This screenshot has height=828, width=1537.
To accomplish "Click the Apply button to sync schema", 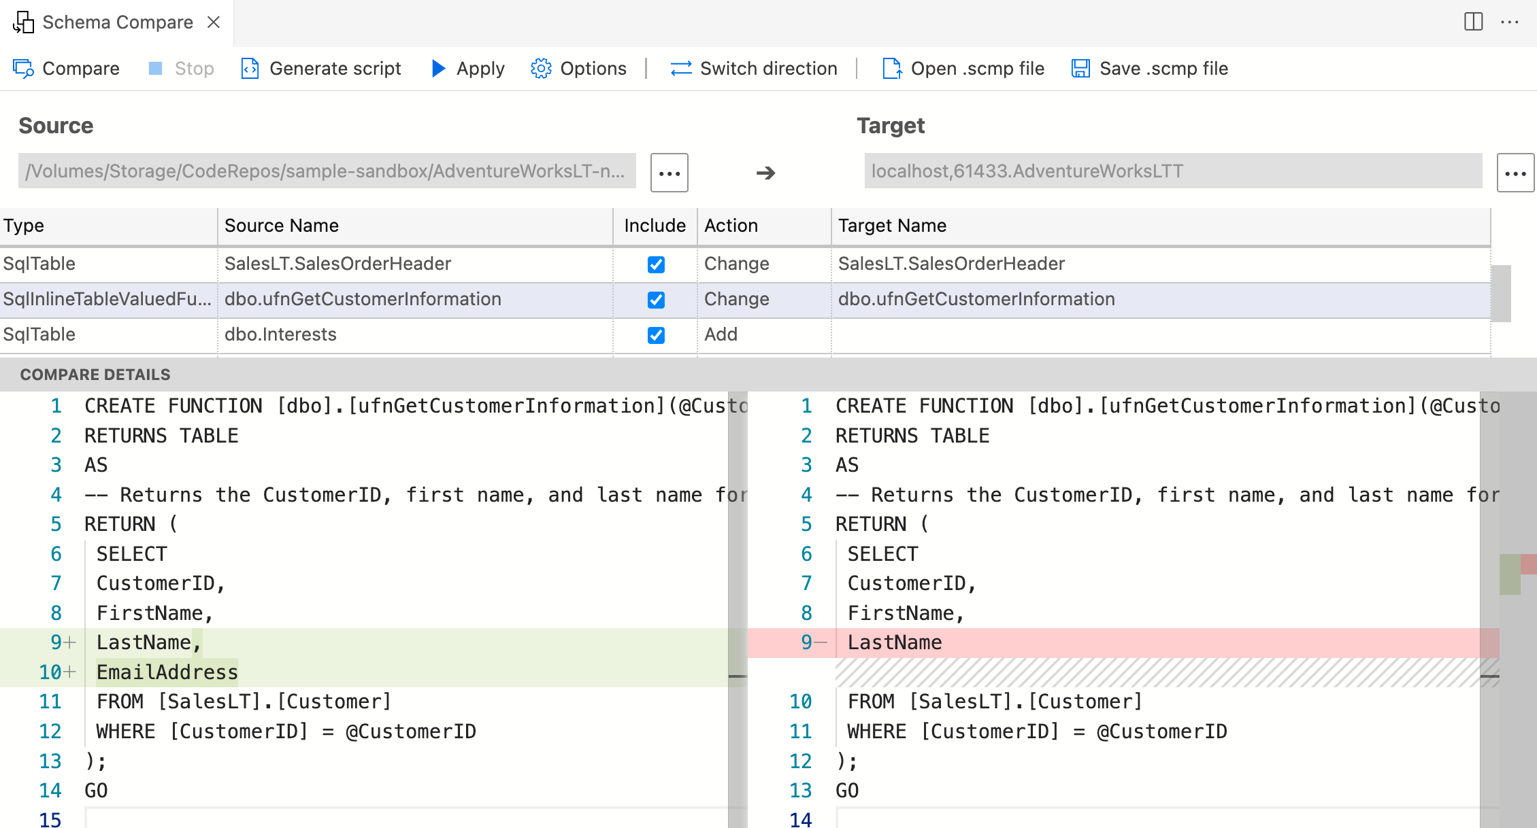I will (x=469, y=69).
